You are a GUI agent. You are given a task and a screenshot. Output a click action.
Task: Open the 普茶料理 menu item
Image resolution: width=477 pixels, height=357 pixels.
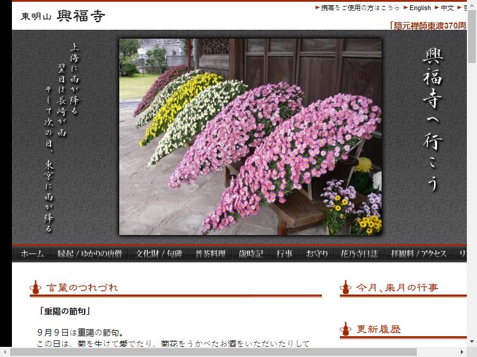pyautogui.click(x=210, y=253)
